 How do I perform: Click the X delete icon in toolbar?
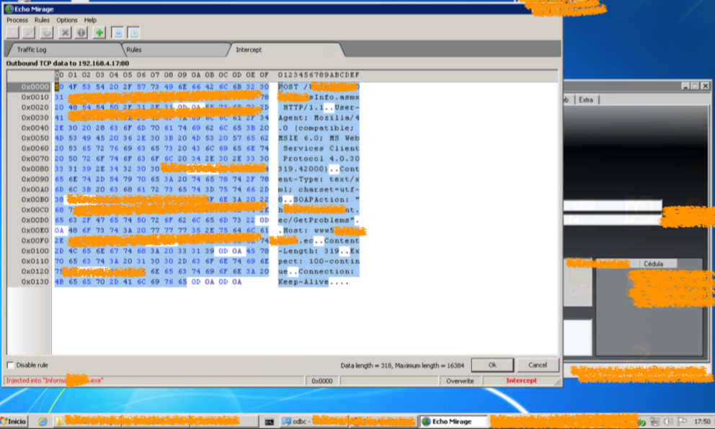[66, 32]
